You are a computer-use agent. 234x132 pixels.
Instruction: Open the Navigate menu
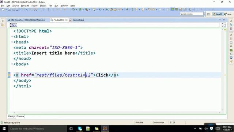25,6
